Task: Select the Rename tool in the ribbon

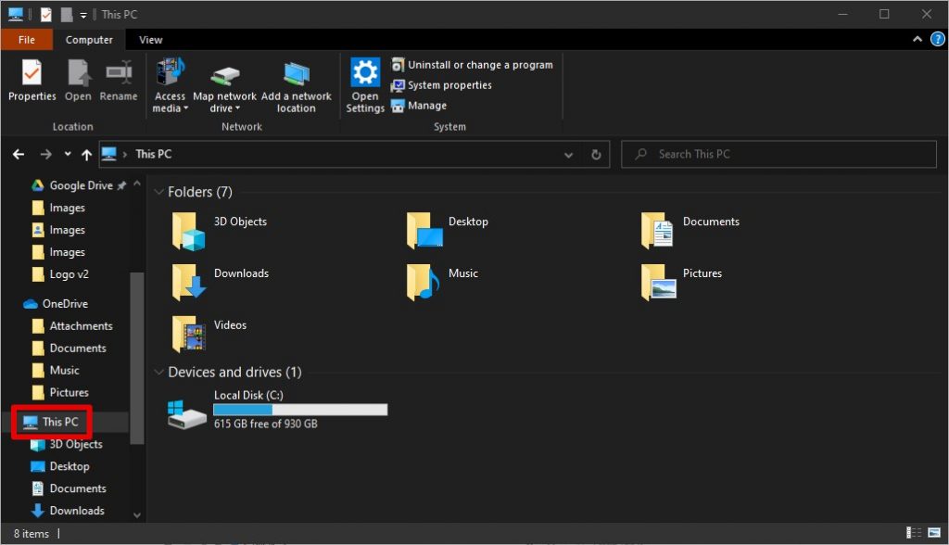Action: pyautogui.click(x=119, y=83)
